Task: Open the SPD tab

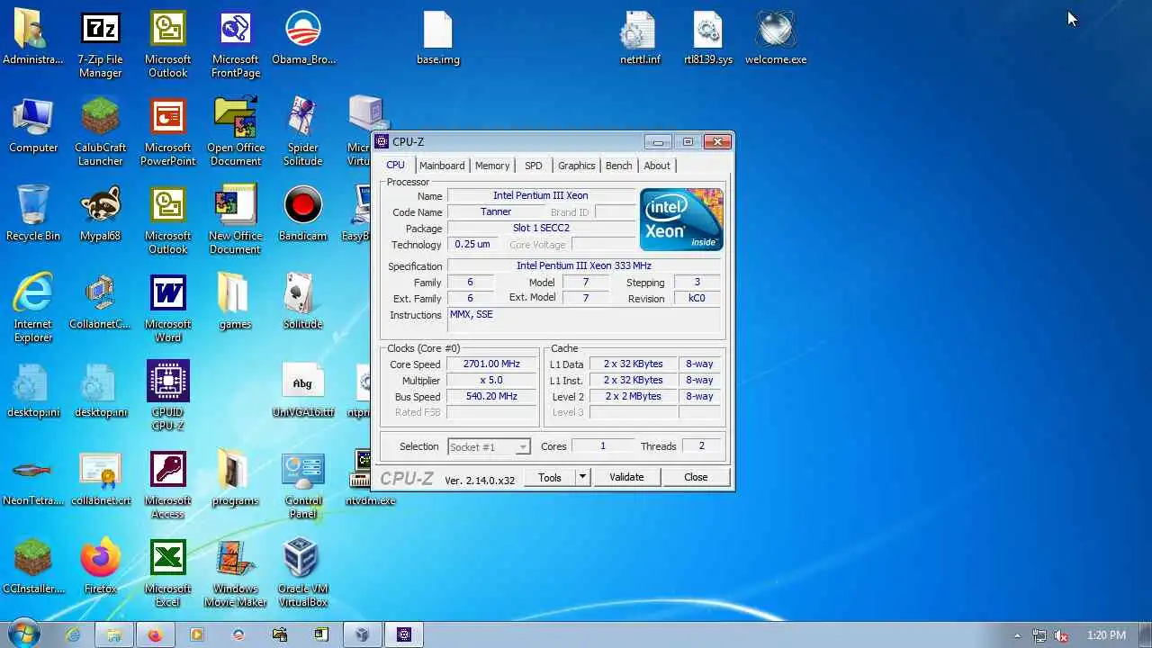Action: click(x=534, y=166)
